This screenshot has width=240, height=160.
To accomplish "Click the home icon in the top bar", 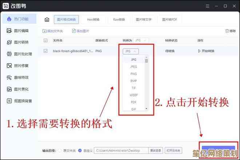I will pyautogui.click(x=47, y=20).
